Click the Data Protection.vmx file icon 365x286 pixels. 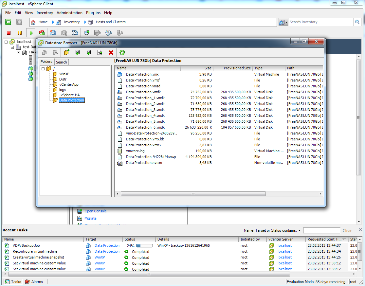[x=120, y=75]
